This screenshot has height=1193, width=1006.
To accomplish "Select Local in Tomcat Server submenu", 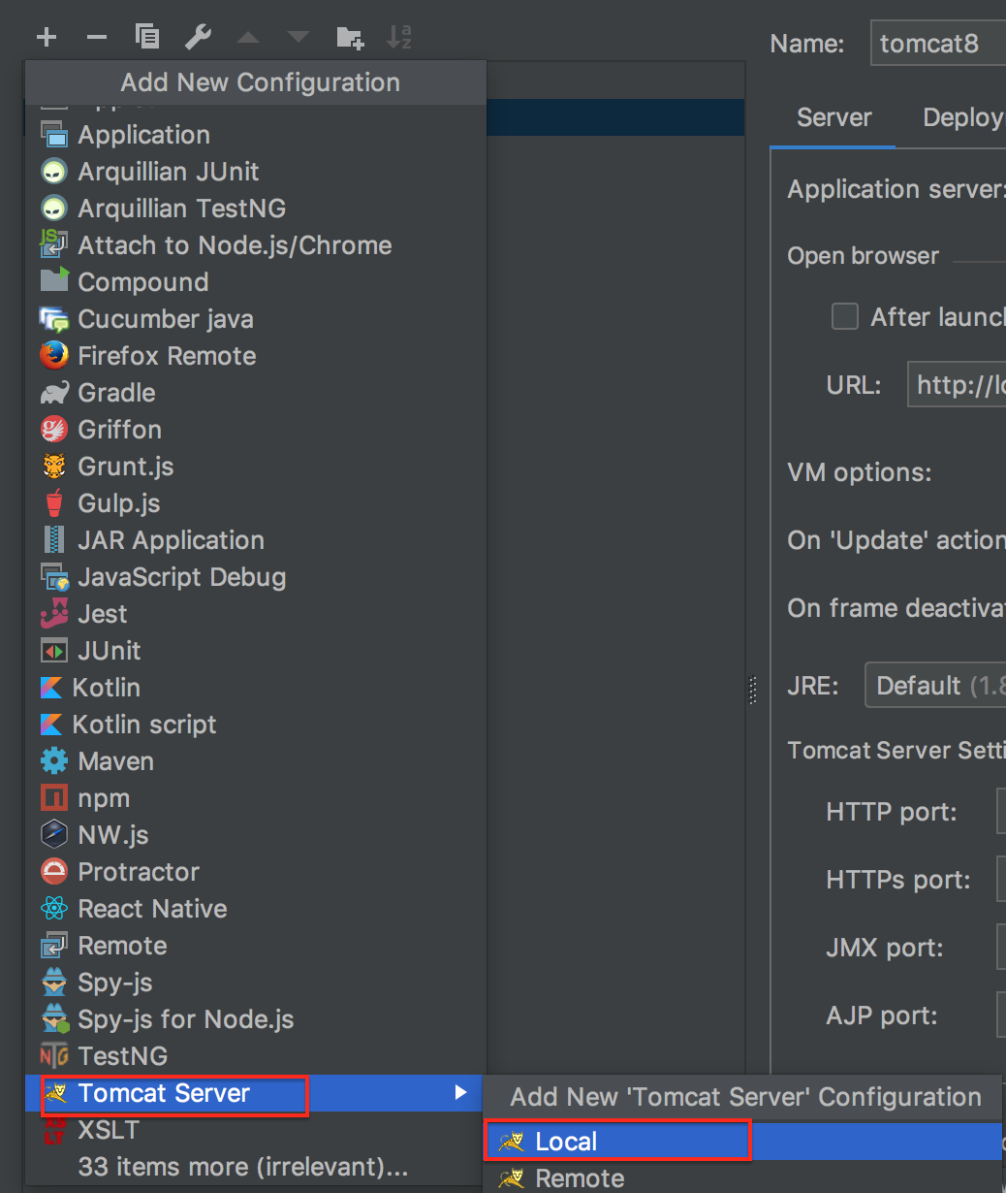I will click(x=566, y=1142).
